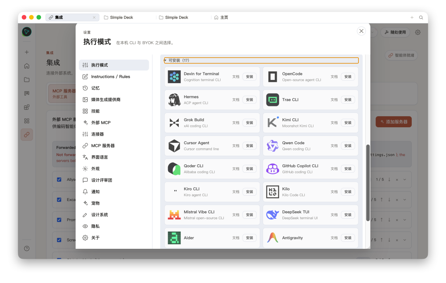The height and width of the screenshot is (283, 446).
Task: Click the app logo in left sidebar
Action: (27, 32)
